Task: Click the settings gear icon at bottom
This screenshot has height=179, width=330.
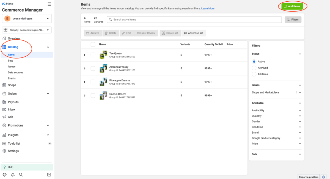Action: pyautogui.click(x=5, y=175)
